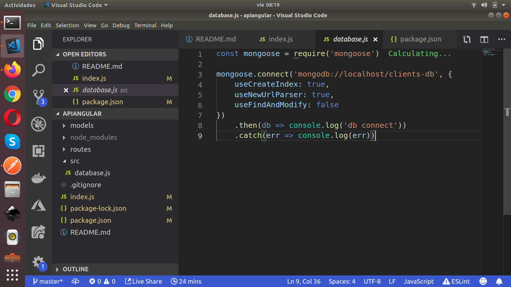Close the database.js editor tab
Viewport: 511px width, 287px height.
pos(375,39)
